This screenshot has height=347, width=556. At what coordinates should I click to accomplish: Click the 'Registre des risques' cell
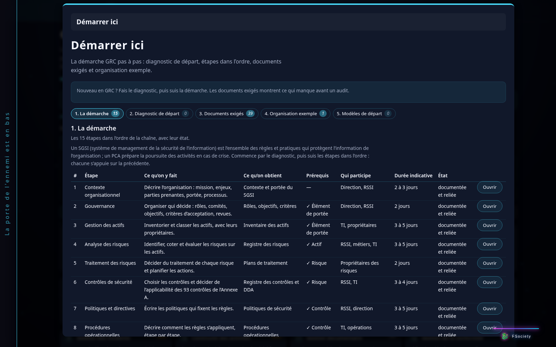(x=266, y=244)
